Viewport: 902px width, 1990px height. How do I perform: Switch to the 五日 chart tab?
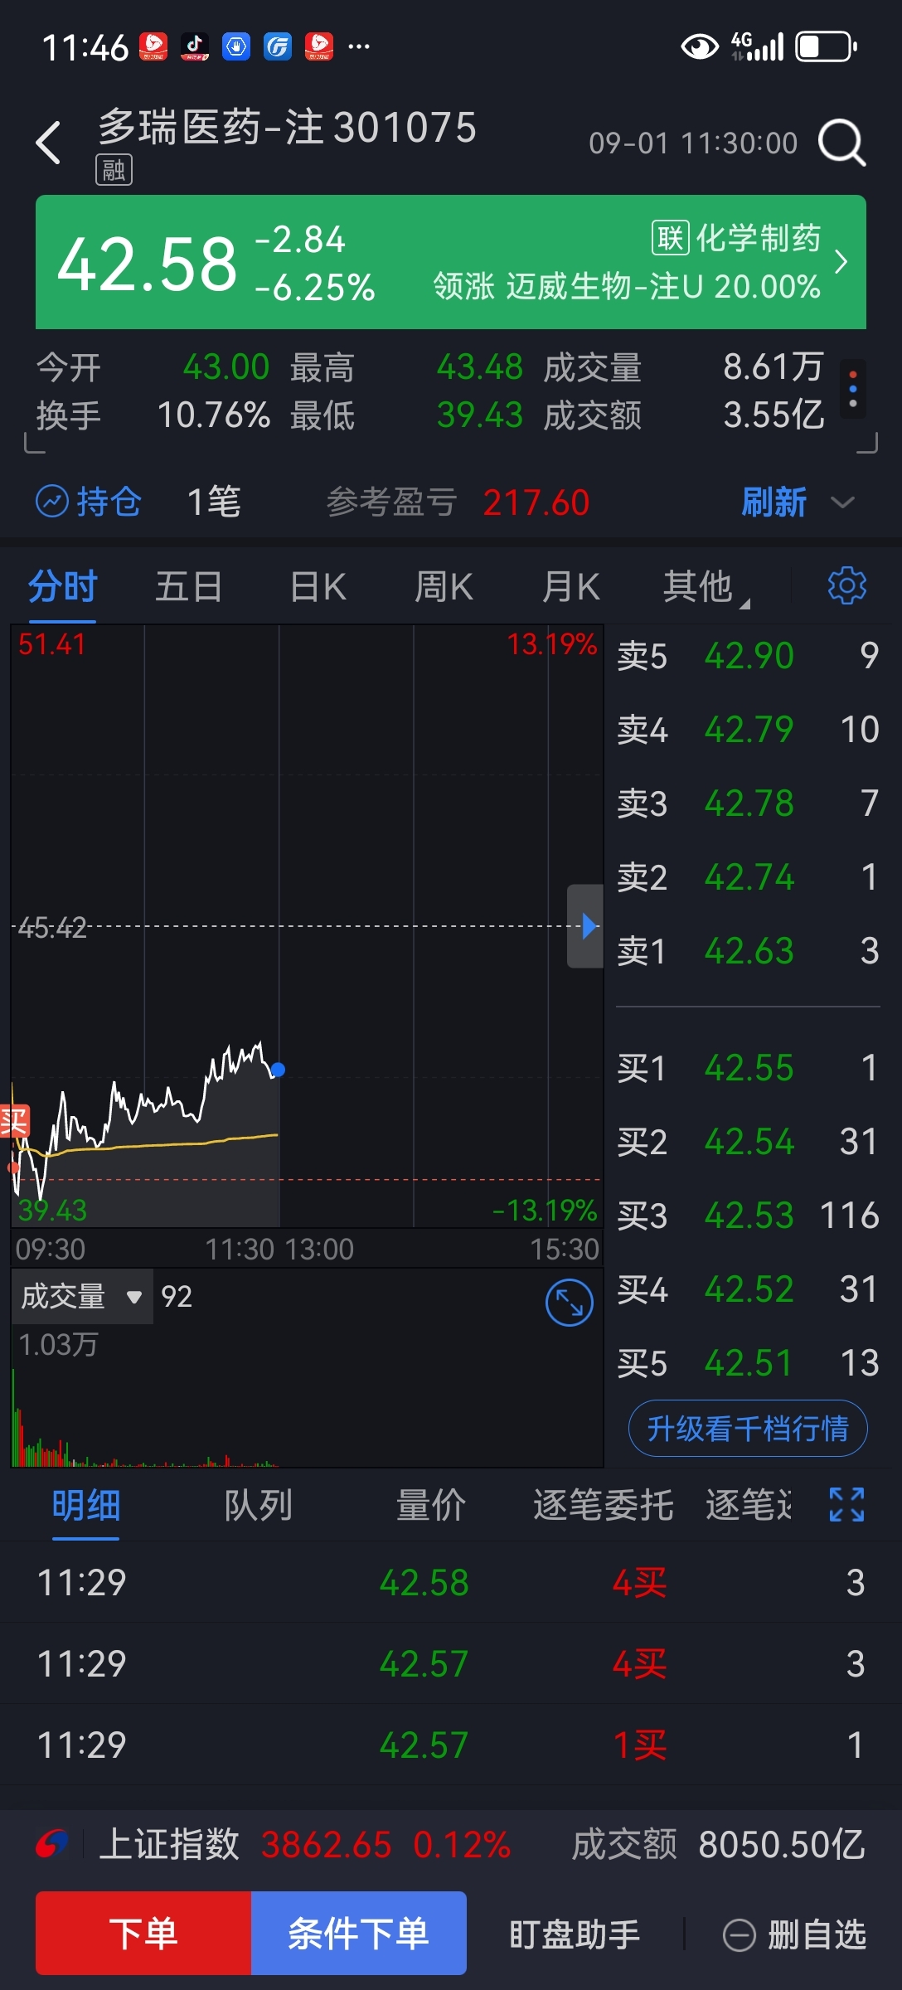(189, 587)
